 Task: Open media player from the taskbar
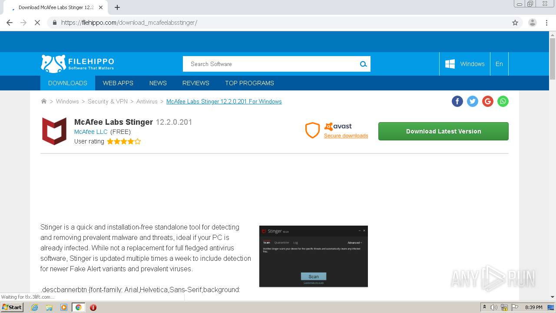[x=64, y=307]
